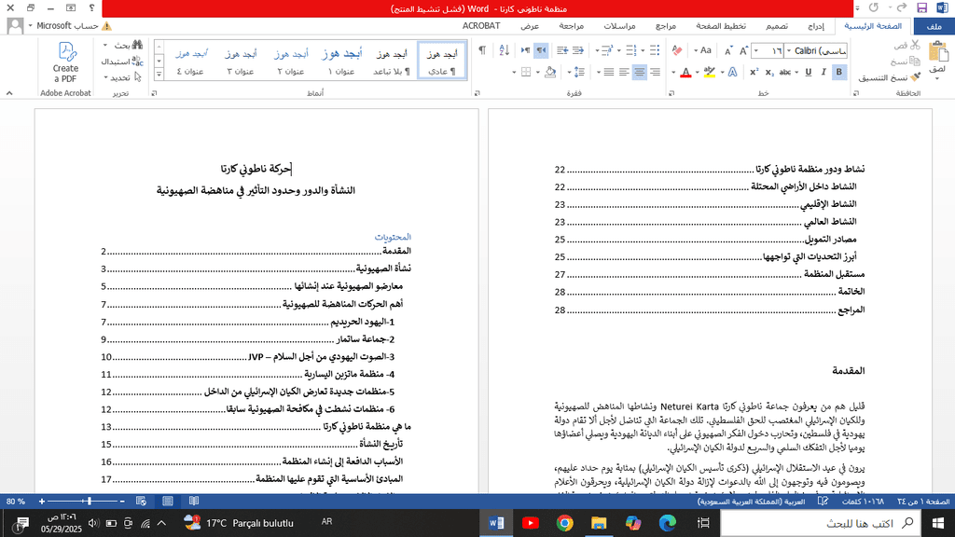This screenshot has height=537, width=955.
Task: Sort text A to Z
Action: [x=504, y=50]
